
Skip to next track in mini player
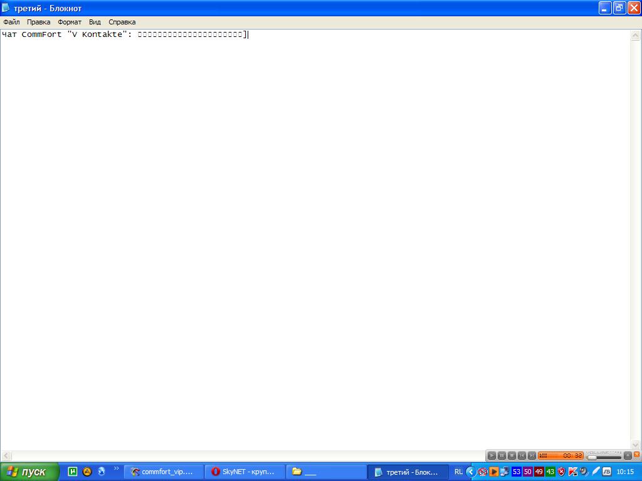pyautogui.click(x=532, y=455)
